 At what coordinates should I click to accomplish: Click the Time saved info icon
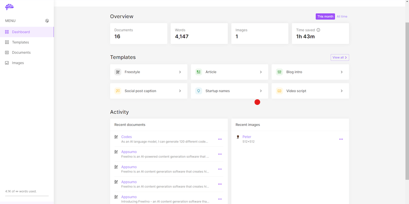(x=318, y=30)
